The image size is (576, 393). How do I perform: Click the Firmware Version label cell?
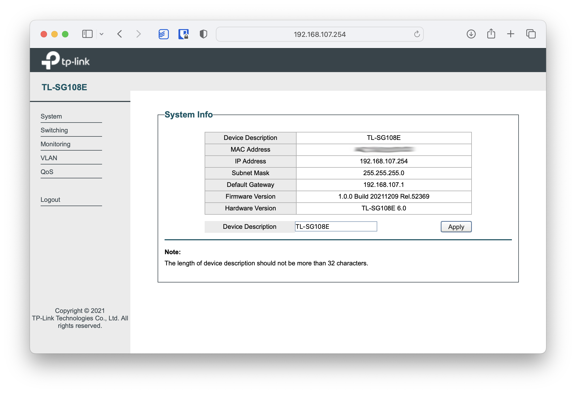[250, 196]
